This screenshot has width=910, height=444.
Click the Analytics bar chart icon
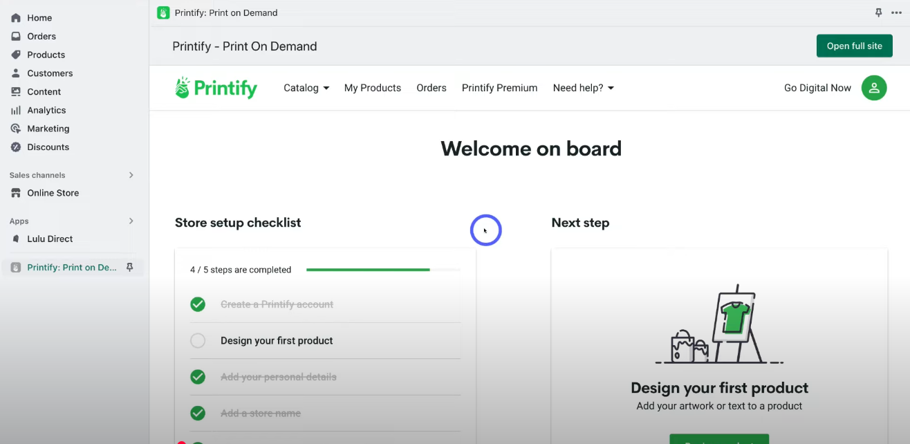pyautogui.click(x=16, y=110)
